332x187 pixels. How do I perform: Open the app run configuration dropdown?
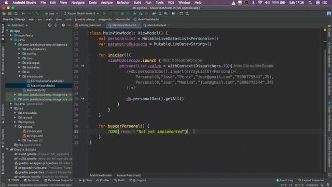pos(51,14)
